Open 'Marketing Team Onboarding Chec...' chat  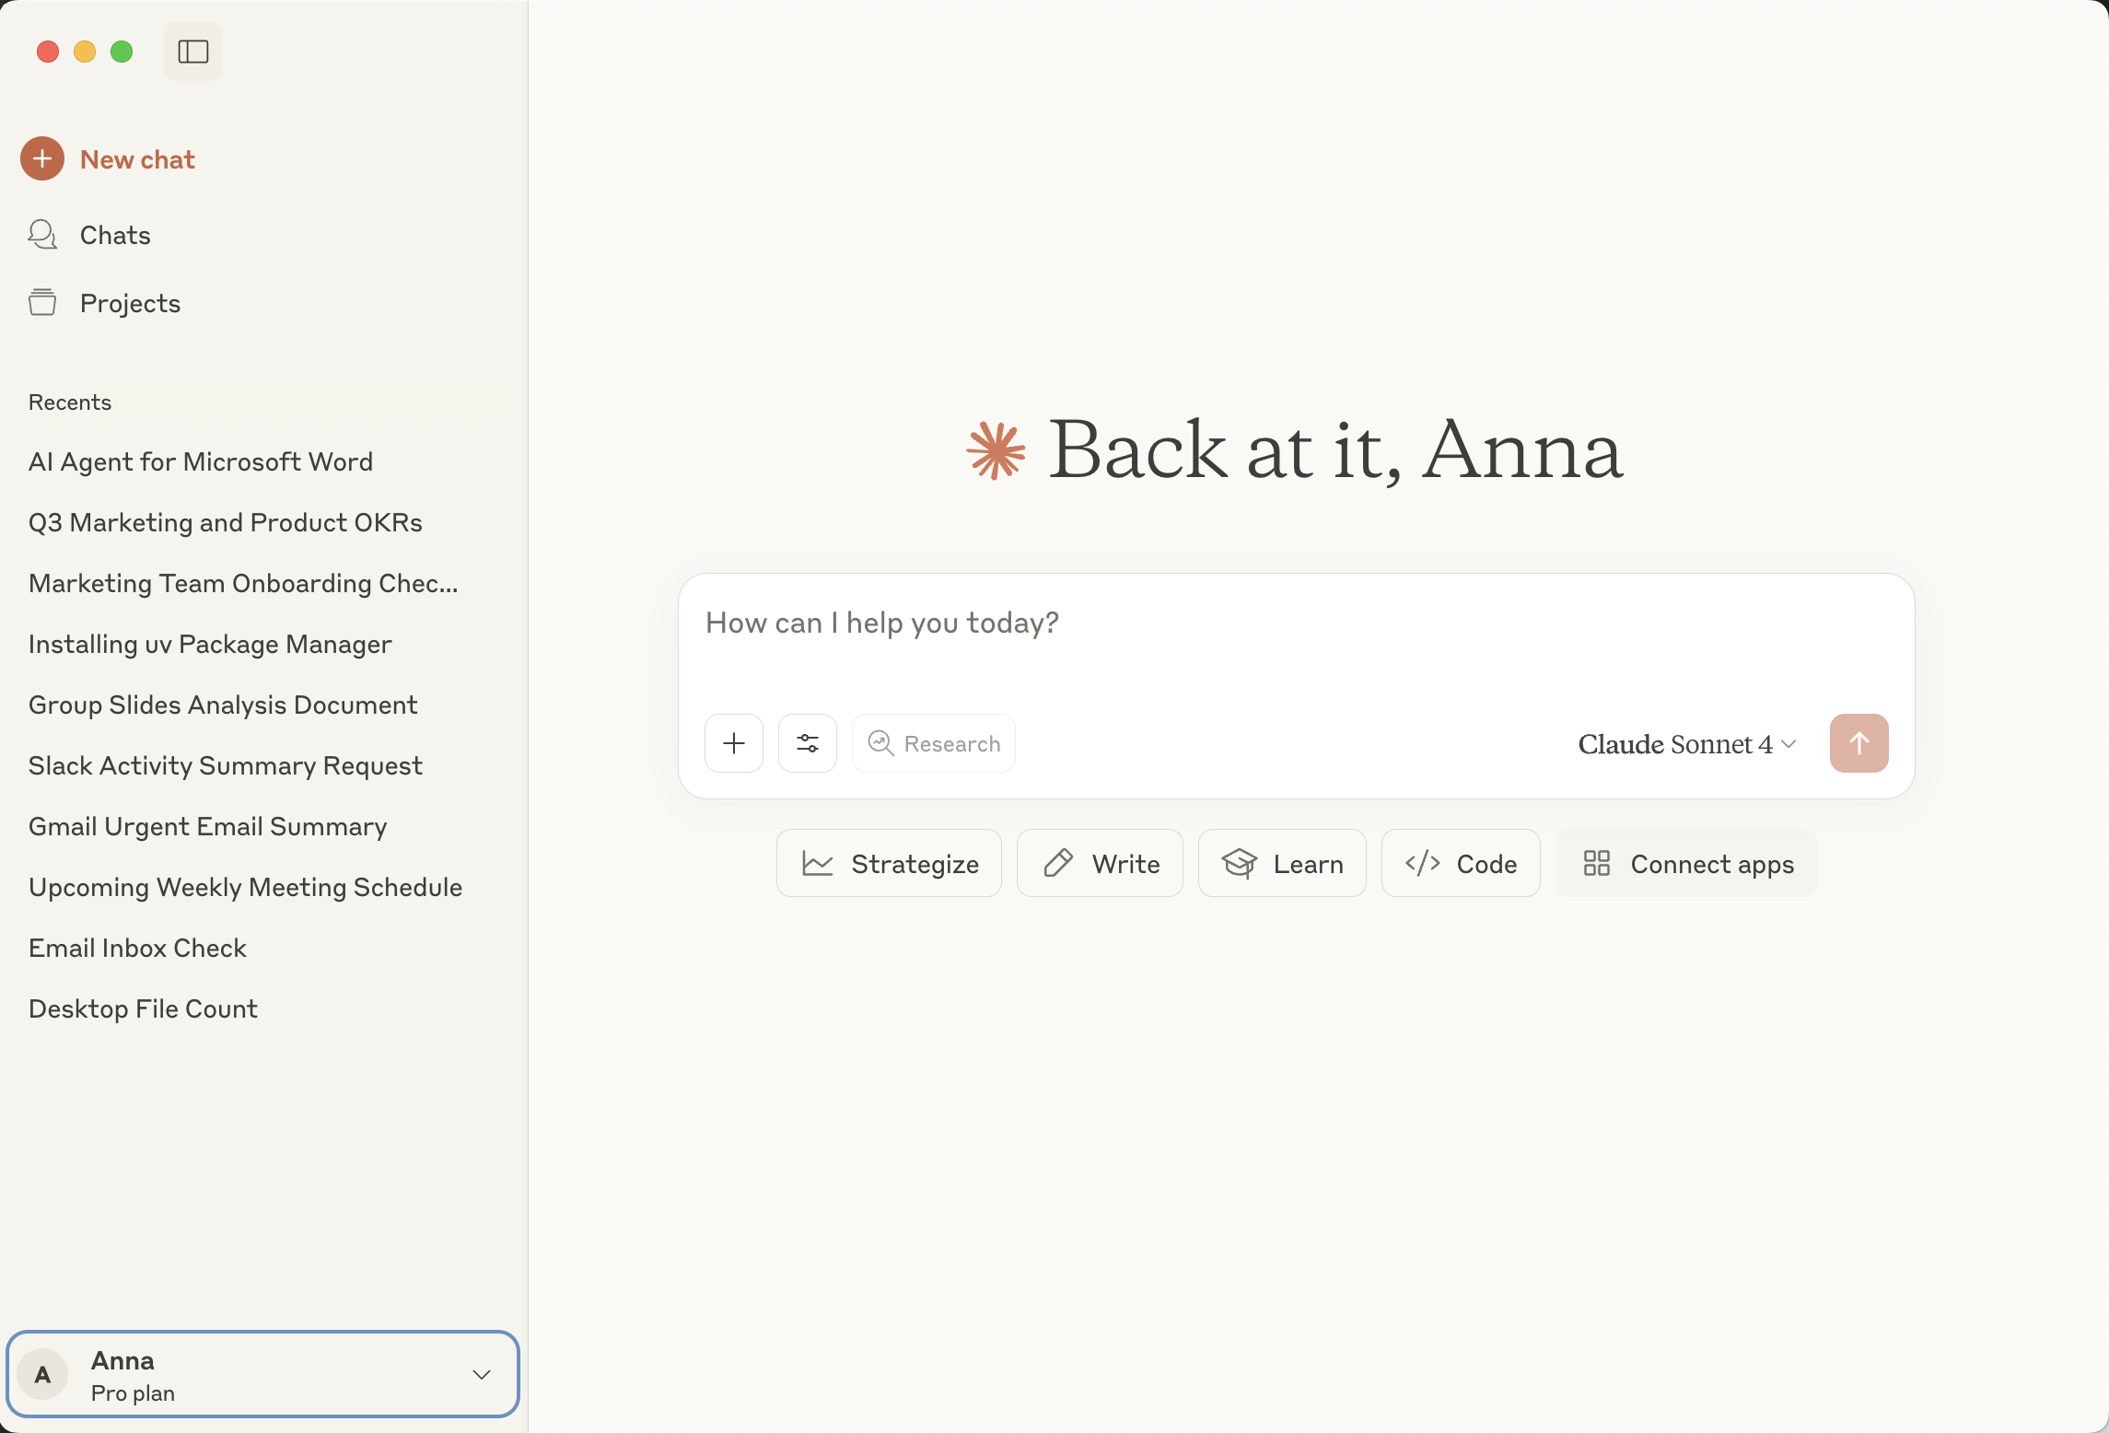pyautogui.click(x=243, y=583)
